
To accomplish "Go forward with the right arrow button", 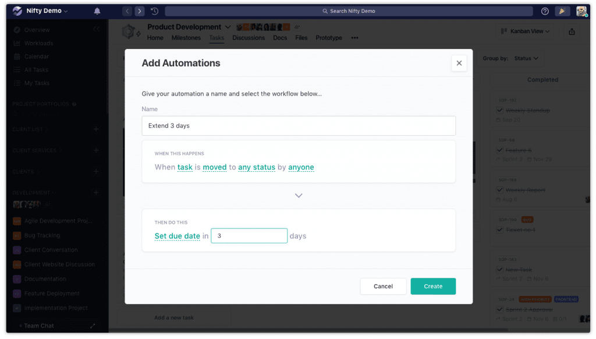I will (140, 11).
